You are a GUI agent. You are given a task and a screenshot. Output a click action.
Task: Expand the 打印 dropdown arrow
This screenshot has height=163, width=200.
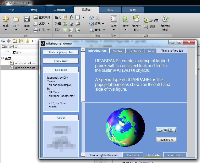pos(48,30)
